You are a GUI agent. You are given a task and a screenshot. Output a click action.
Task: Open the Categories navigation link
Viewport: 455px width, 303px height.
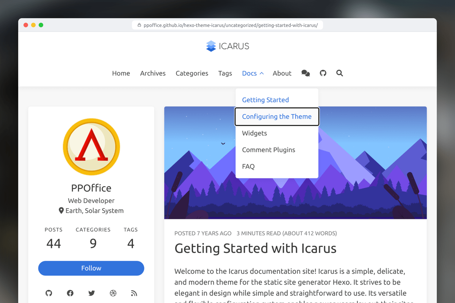coord(192,73)
